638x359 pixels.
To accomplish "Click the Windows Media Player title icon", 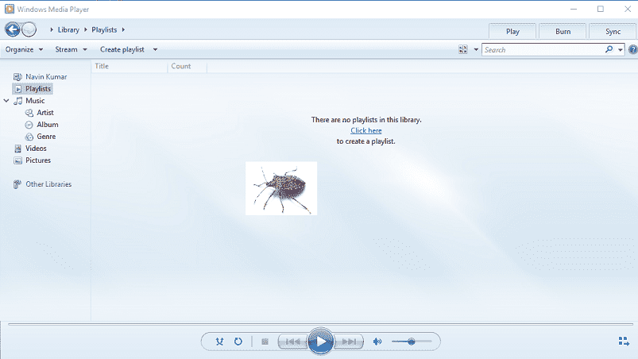I will click(x=9, y=9).
